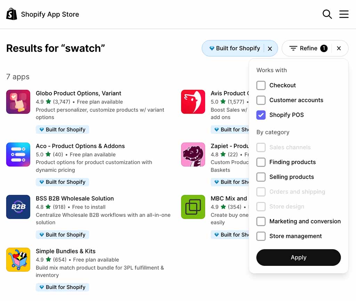This screenshot has height=301, width=356.
Task: Remove the Built for Shopify filter chip
Action: point(270,48)
